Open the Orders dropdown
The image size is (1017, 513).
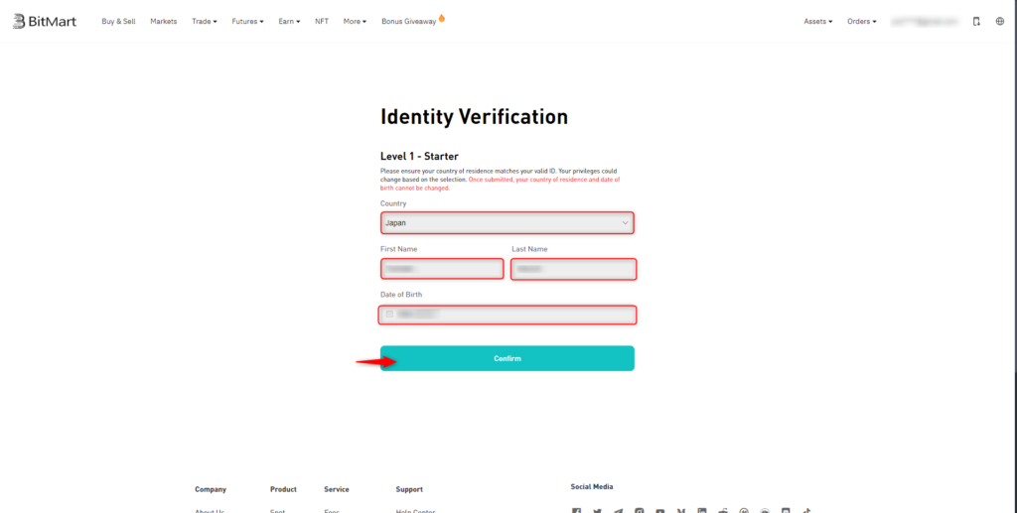(861, 21)
